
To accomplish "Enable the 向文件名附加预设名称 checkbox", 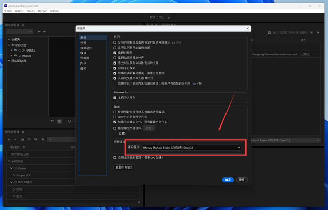I will [115, 117].
